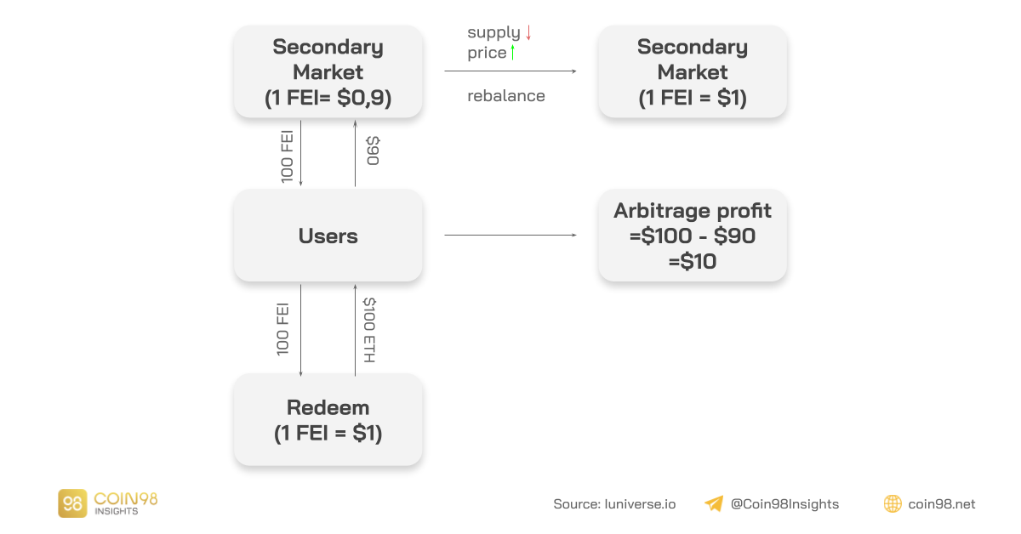Click the red supply down arrow

tap(528, 33)
